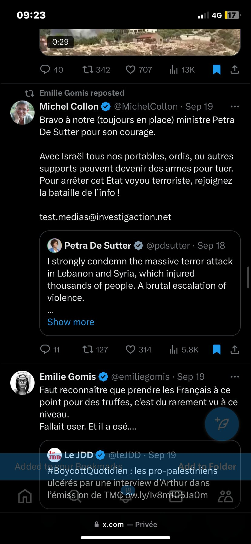Share the video post at top

(235, 70)
